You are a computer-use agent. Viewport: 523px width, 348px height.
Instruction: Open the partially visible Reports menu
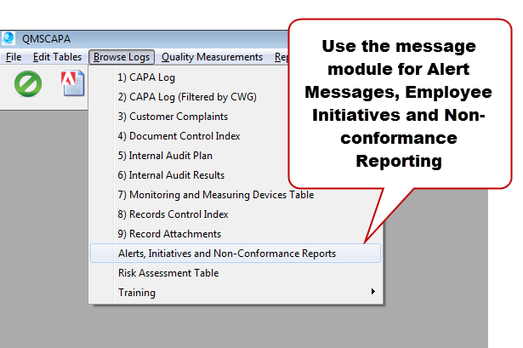[x=281, y=57]
